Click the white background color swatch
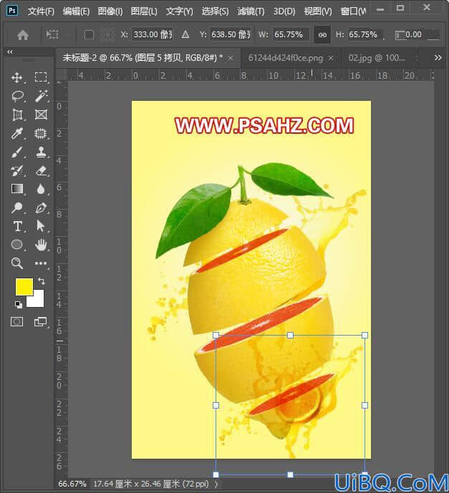 (x=37, y=301)
